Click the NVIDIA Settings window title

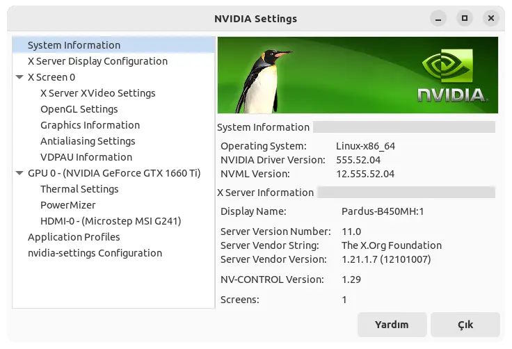pyautogui.click(x=256, y=19)
